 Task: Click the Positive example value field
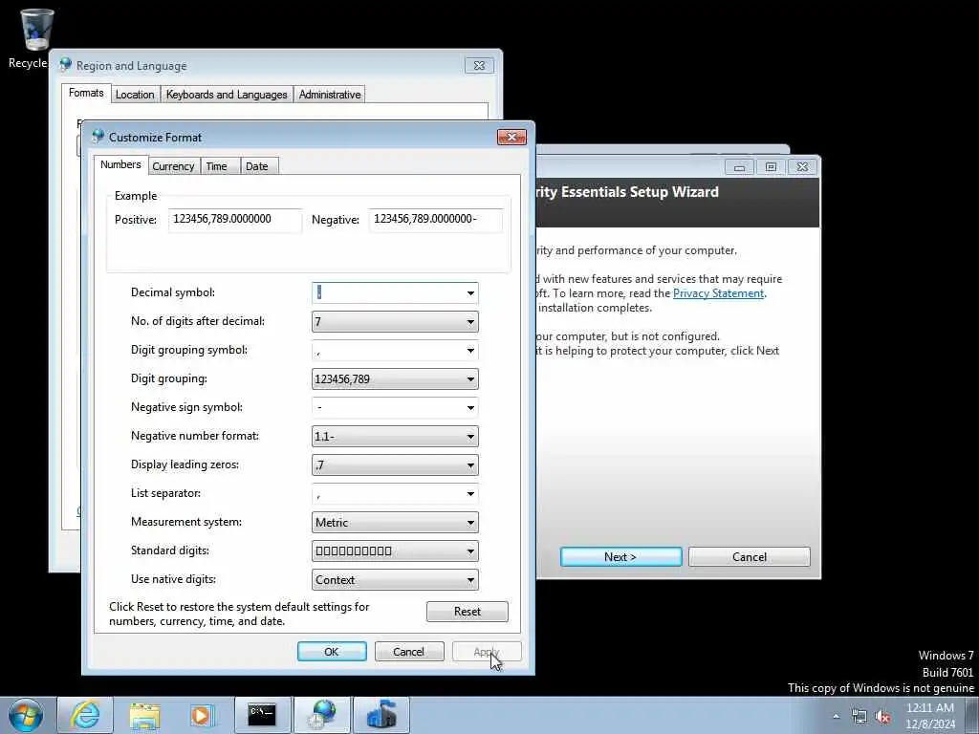[x=235, y=221]
